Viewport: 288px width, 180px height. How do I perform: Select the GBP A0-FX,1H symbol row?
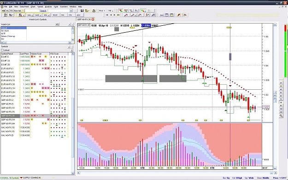pyautogui.click(x=35, y=120)
